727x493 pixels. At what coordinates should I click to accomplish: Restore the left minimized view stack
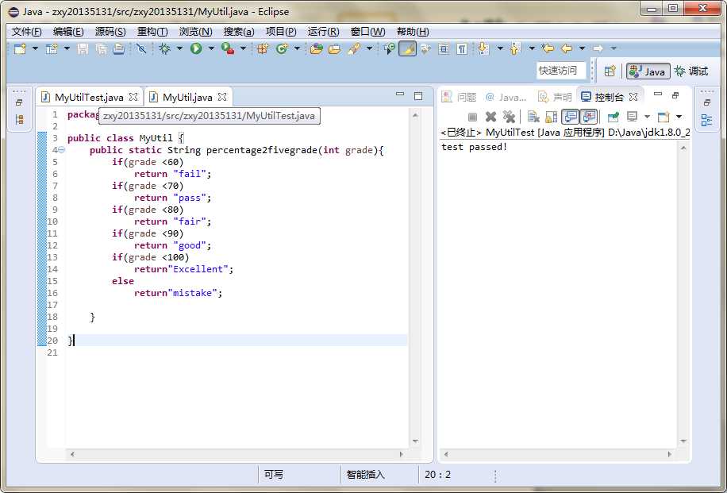[19, 102]
